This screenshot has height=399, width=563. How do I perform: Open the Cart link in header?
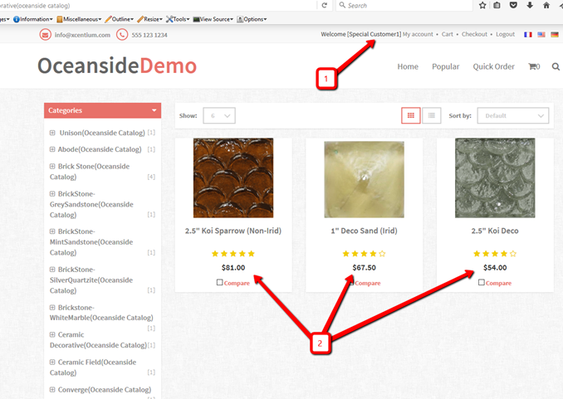point(448,34)
